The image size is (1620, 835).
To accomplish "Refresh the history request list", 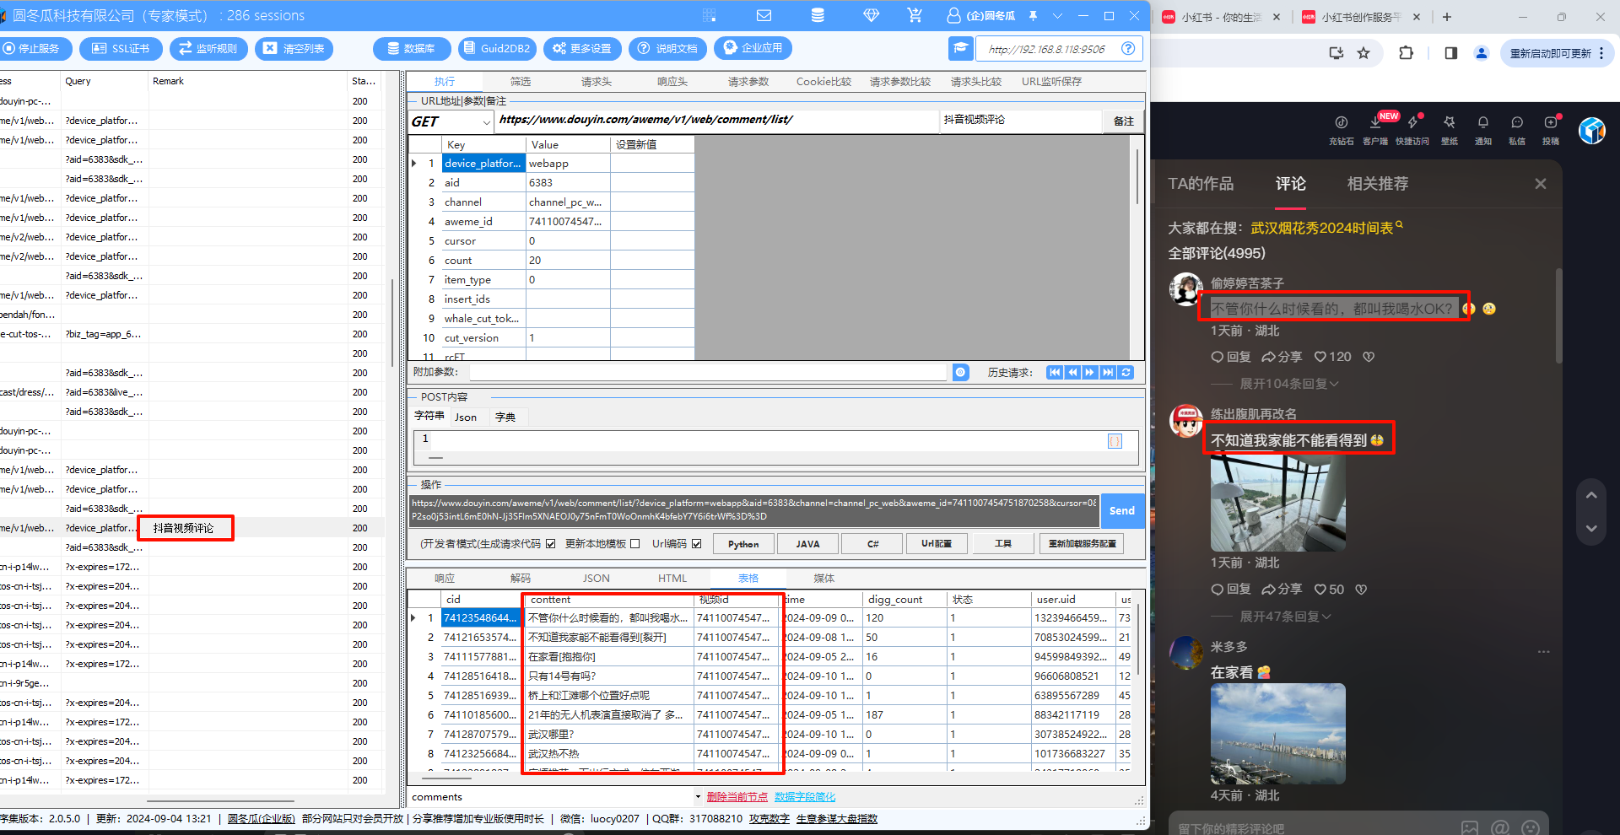I will (x=1126, y=372).
